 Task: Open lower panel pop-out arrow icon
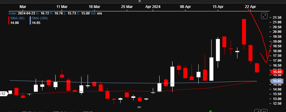tap(257, 111)
